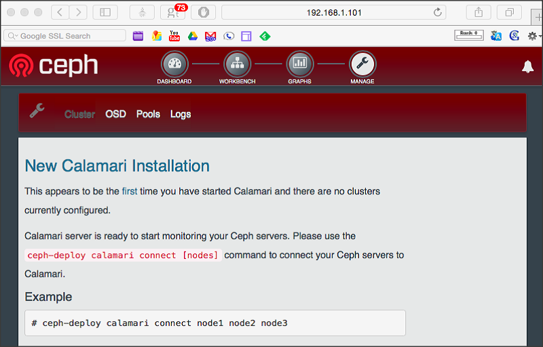
Task: Click the 'ceph-deploy calamari connect [nodes]' inline code
Action: 123,255
